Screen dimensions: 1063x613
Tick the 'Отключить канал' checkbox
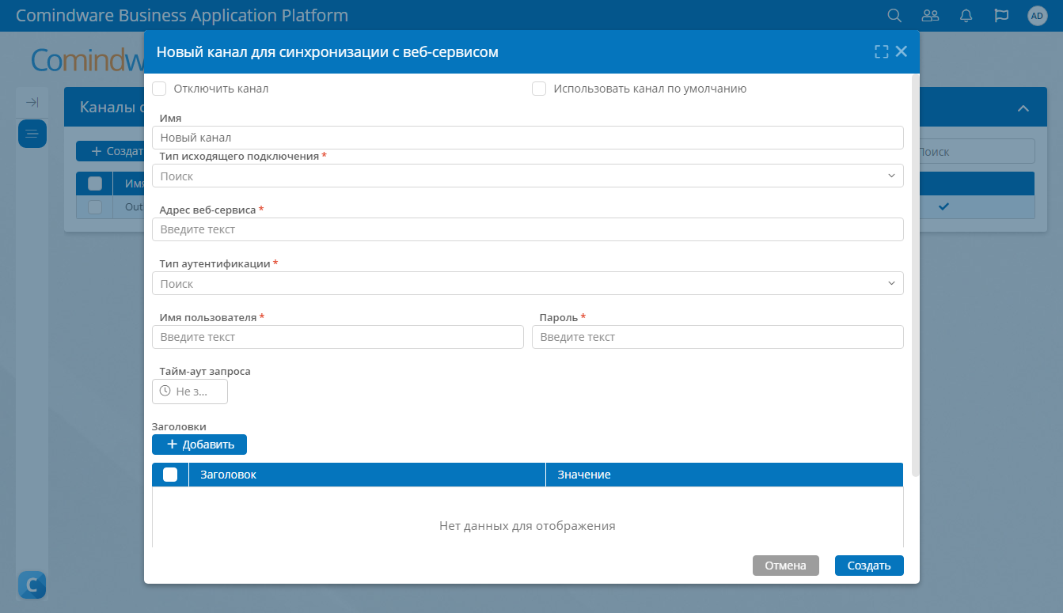coord(159,89)
